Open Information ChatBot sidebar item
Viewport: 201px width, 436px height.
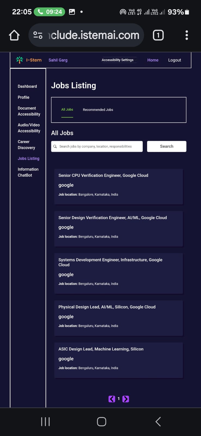28,172
